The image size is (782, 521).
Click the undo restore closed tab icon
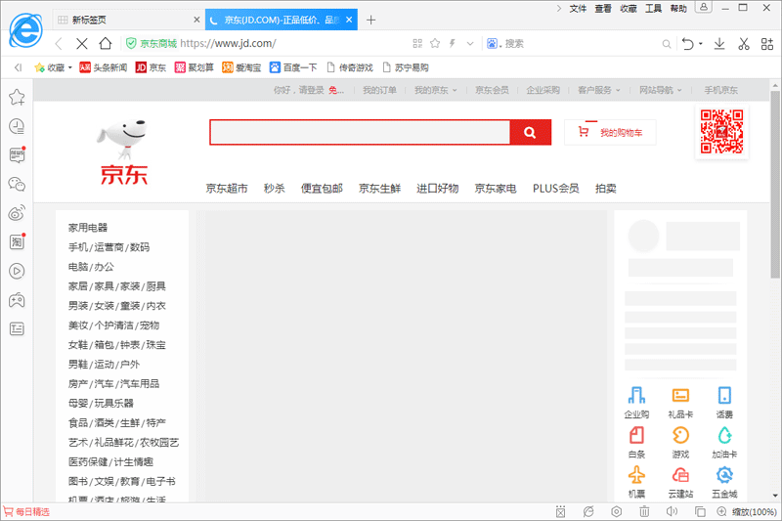click(688, 44)
